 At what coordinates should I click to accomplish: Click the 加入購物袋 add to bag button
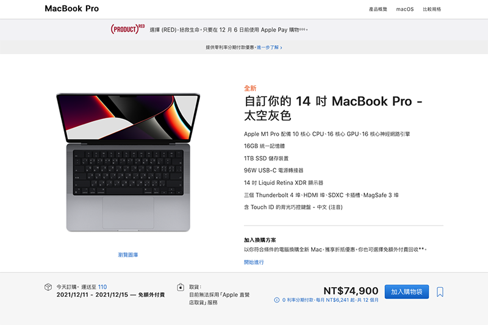406,291
